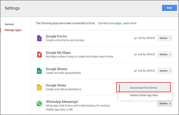The width and height of the screenshot is (179, 115).
Task: Collapse Options dropdown for WhatsApp Messenger
Action: pyautogui.click(x=165, y=103)
